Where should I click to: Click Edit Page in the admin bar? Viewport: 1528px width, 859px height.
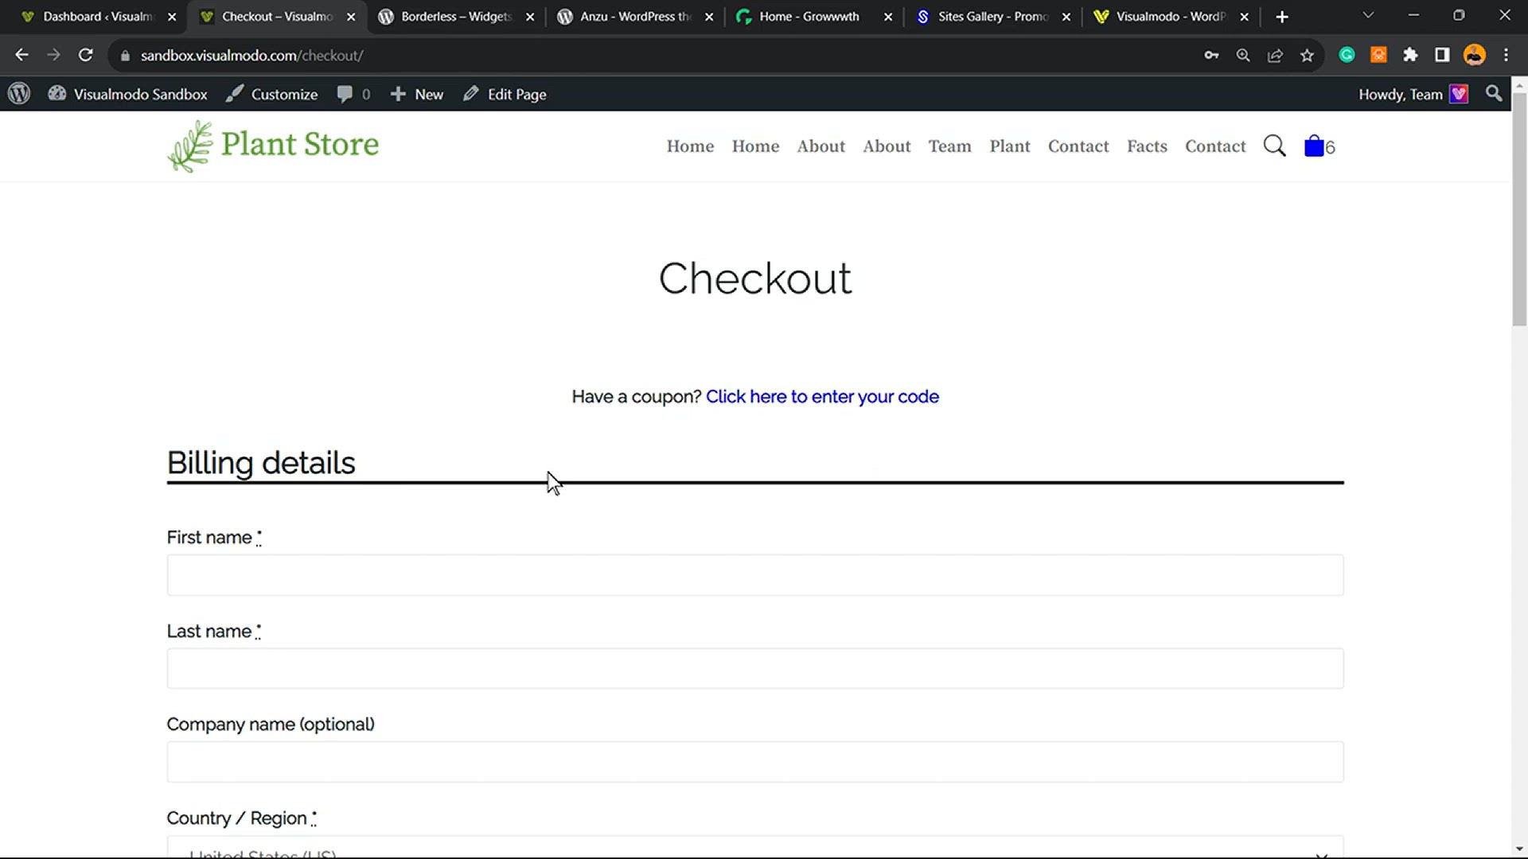pos(505,94)
